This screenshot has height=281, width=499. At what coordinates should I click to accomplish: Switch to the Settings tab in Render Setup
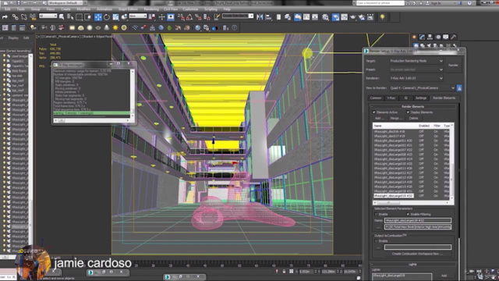420,98
